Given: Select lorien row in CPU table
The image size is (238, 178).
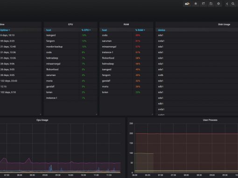Looking at the screenshot, I should click(70, 92).
